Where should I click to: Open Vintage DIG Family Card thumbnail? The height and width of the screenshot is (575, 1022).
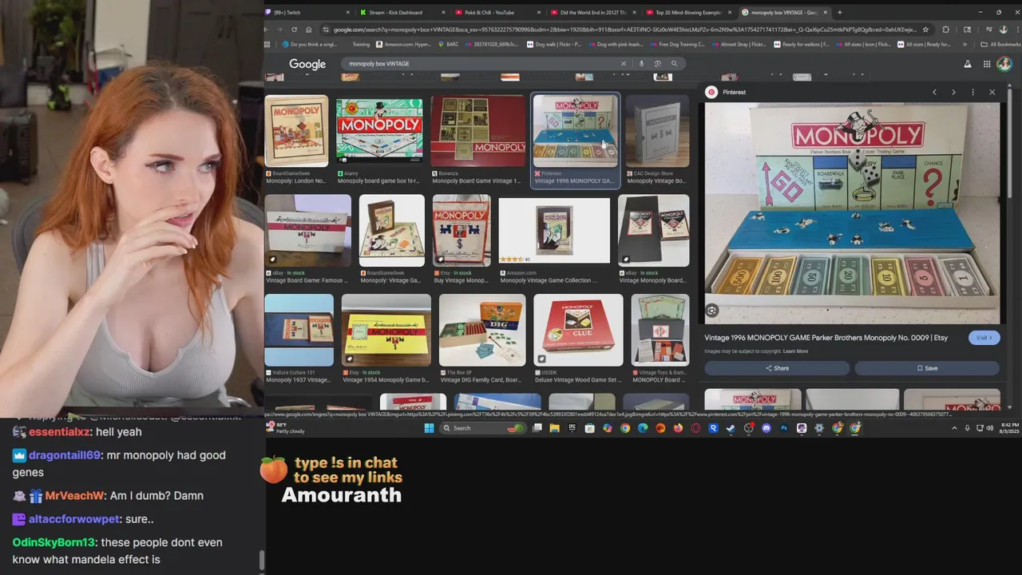(482, 330)
